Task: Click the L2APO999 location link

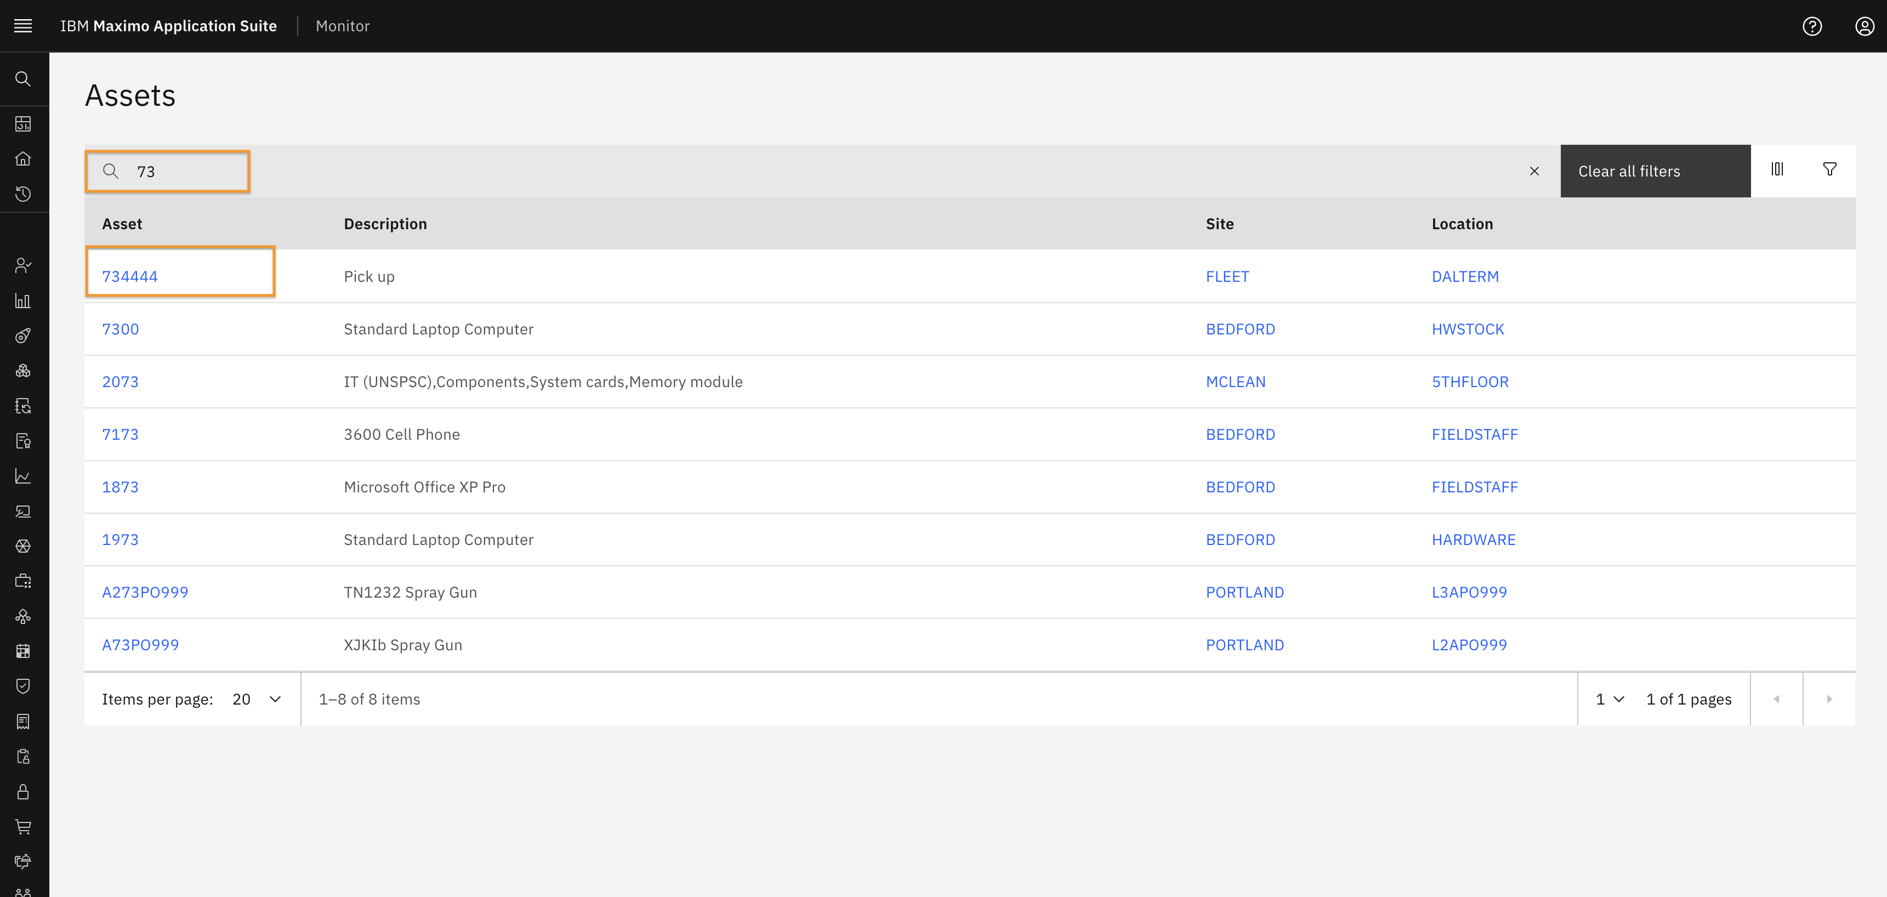Action: click(1469, 645)
